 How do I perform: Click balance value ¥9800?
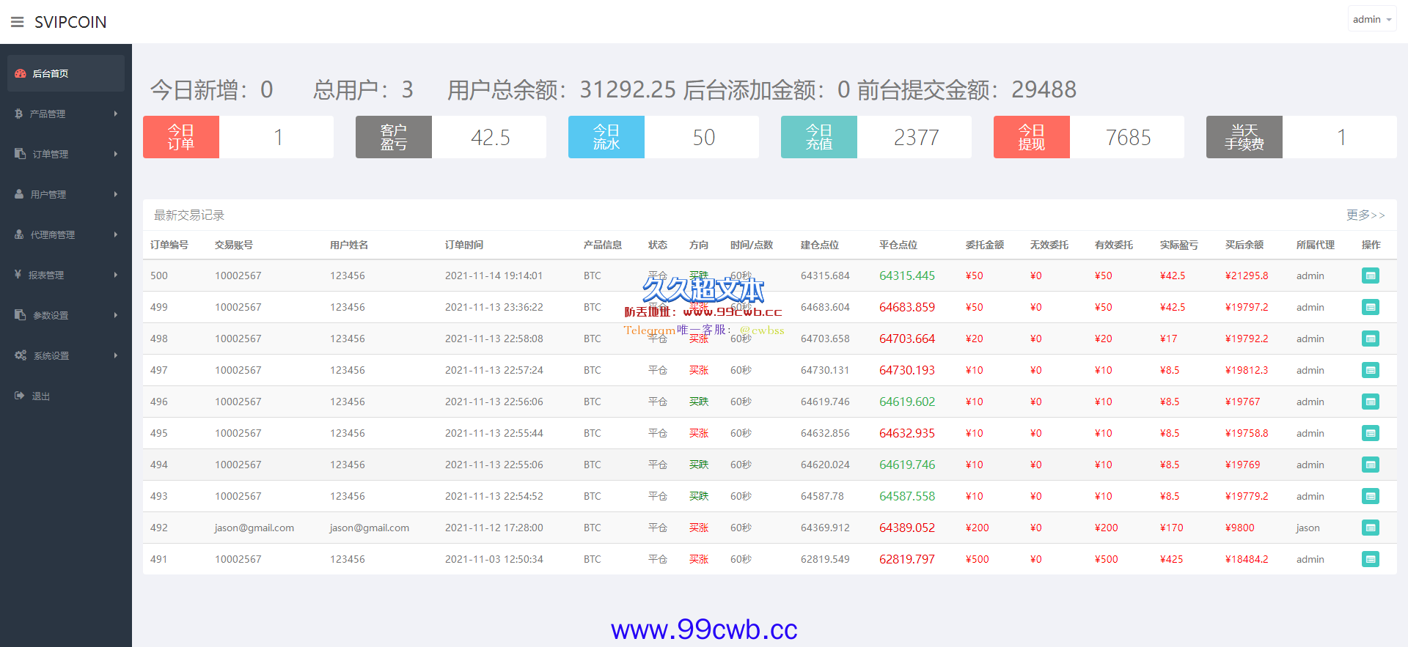point(1240,528)
